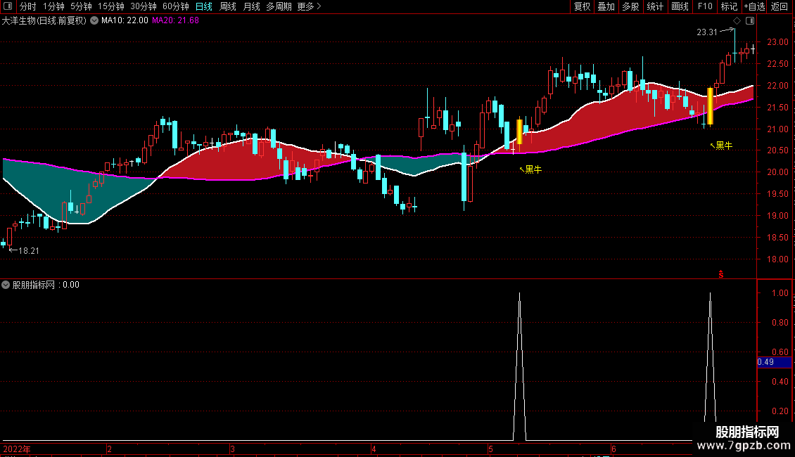
Task: Click the diamond icon above the chart
Action: (x=737, y=21)
